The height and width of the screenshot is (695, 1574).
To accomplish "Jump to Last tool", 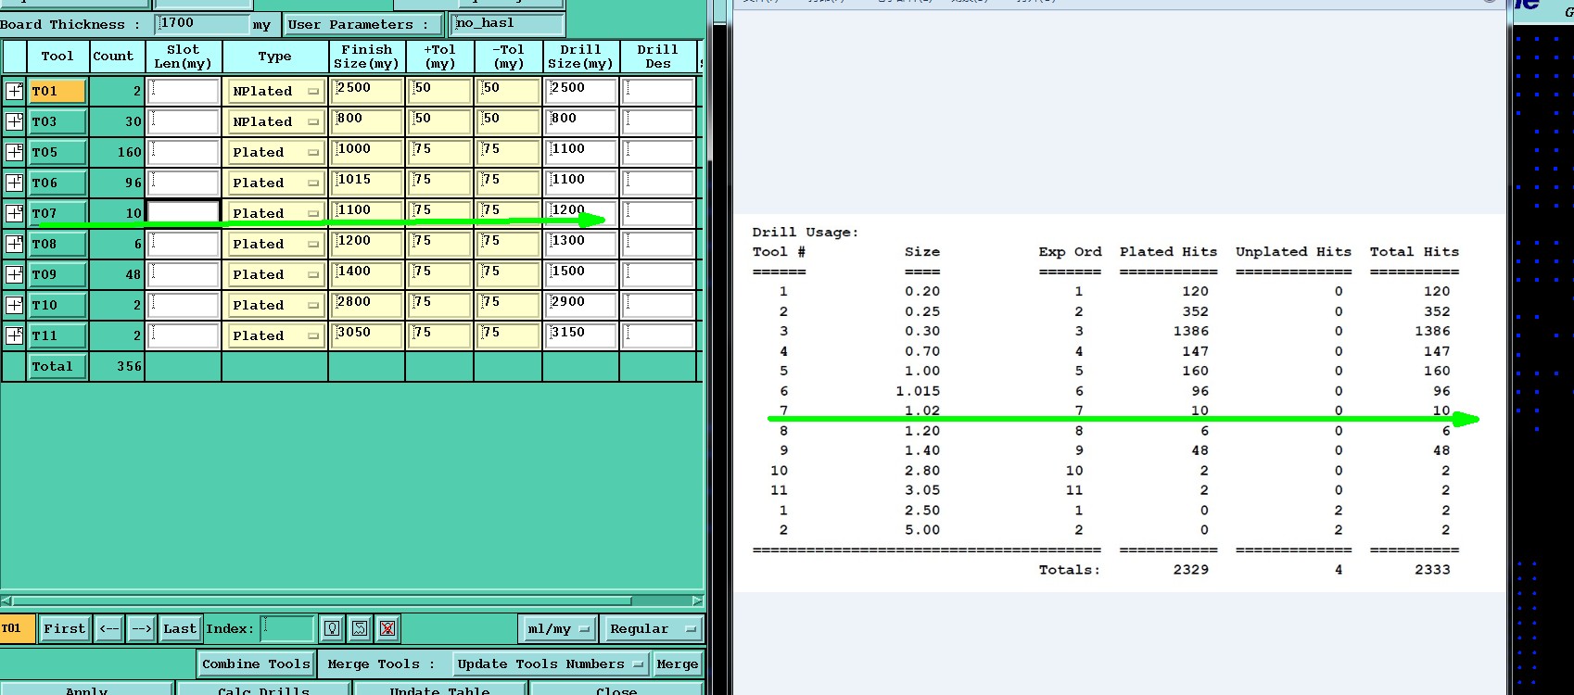I will click(x=179, y=628).
